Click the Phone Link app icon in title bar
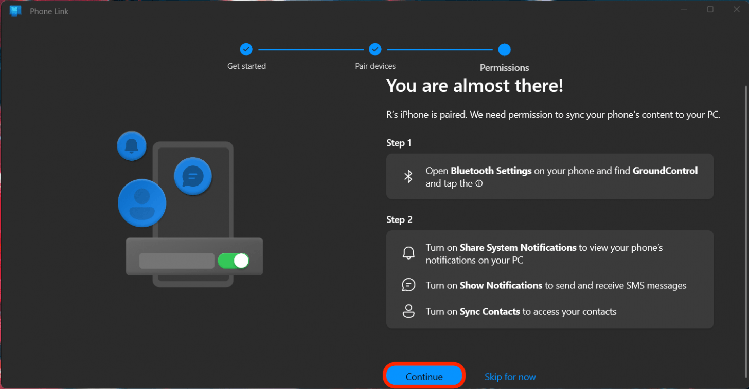The image size is (749, 389). tap(15, 11)
